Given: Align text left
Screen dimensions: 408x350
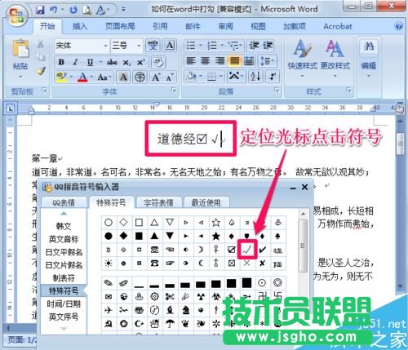Looking at the screenshot, I should point(191,61).
